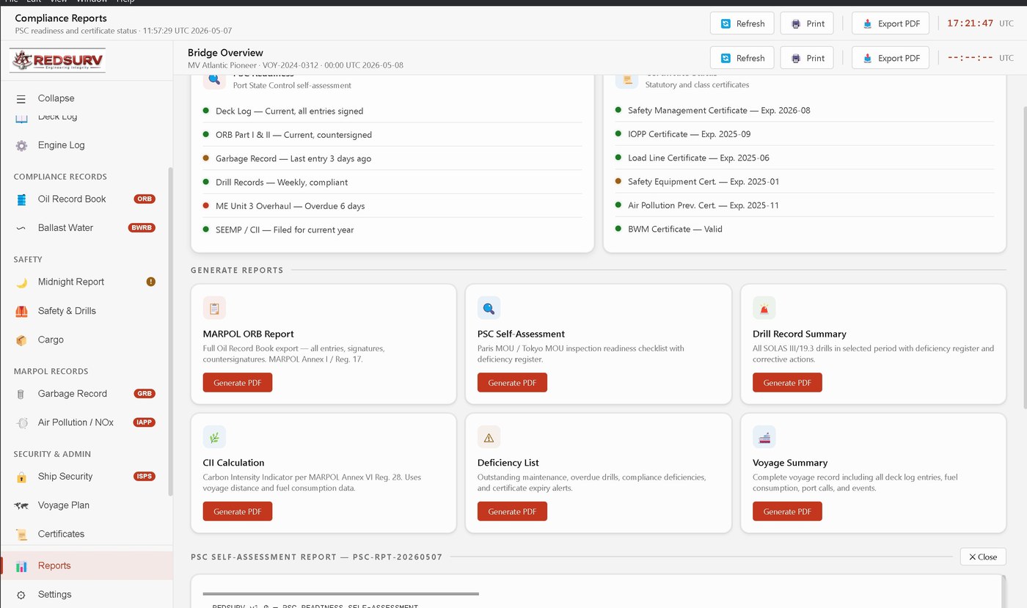Generate PDF for Voyage Summary

[787, 512]
